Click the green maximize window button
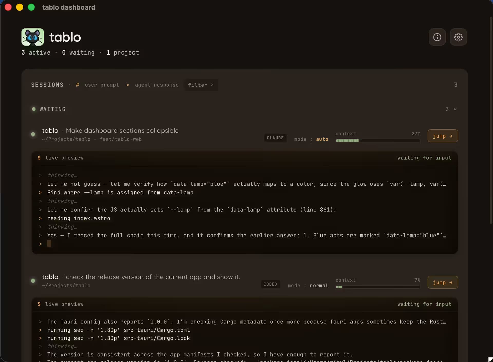Screen dimensions: 493x362 pyautogui.click(x=31, y=7)
